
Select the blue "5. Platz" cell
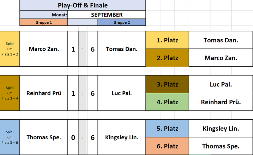pyautogui.click(x=167, y=129)
